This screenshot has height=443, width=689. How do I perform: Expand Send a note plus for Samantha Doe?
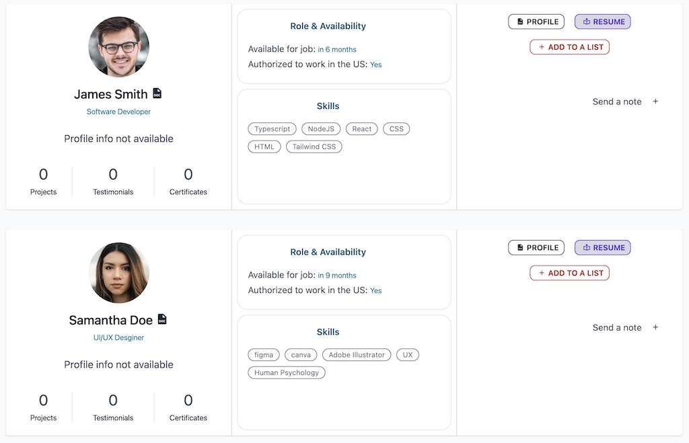coord(655,327)
